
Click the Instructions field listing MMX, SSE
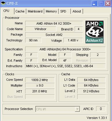65,66
